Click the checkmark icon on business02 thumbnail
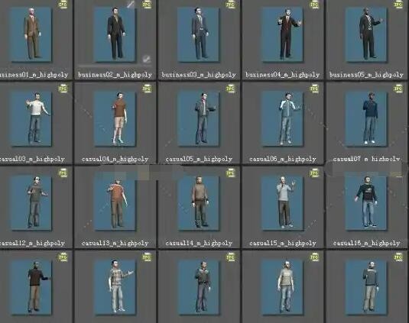This screenshot has height=323, width=409. point(147,59)
